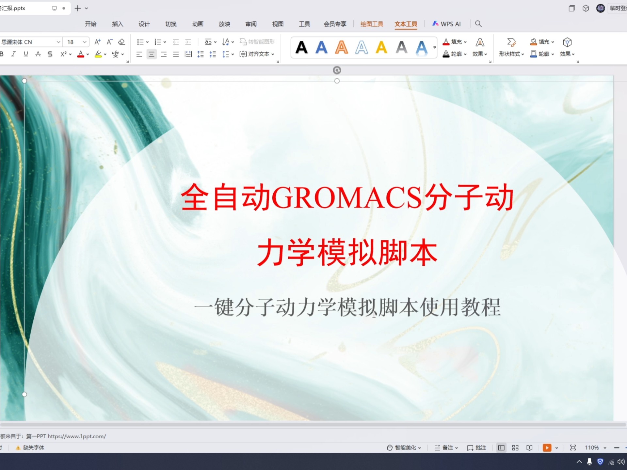This screenshot has width=627, height=470.
Task: Start slideshow with orange play button
Action: pyautogui.click(x=547, y=448)
